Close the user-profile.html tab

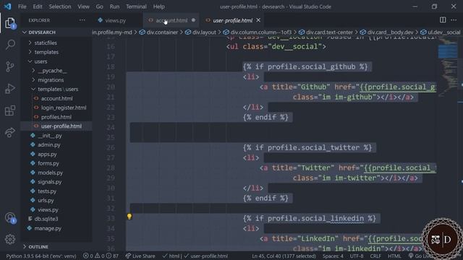[258, 20]
